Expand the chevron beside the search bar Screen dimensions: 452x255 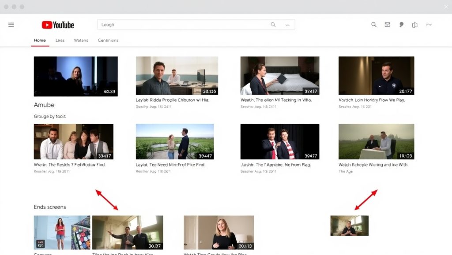287,25
